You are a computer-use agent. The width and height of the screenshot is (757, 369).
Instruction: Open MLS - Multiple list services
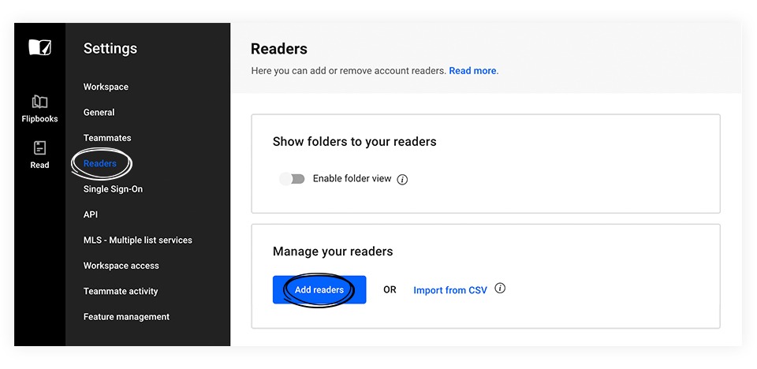pos(137,240)
